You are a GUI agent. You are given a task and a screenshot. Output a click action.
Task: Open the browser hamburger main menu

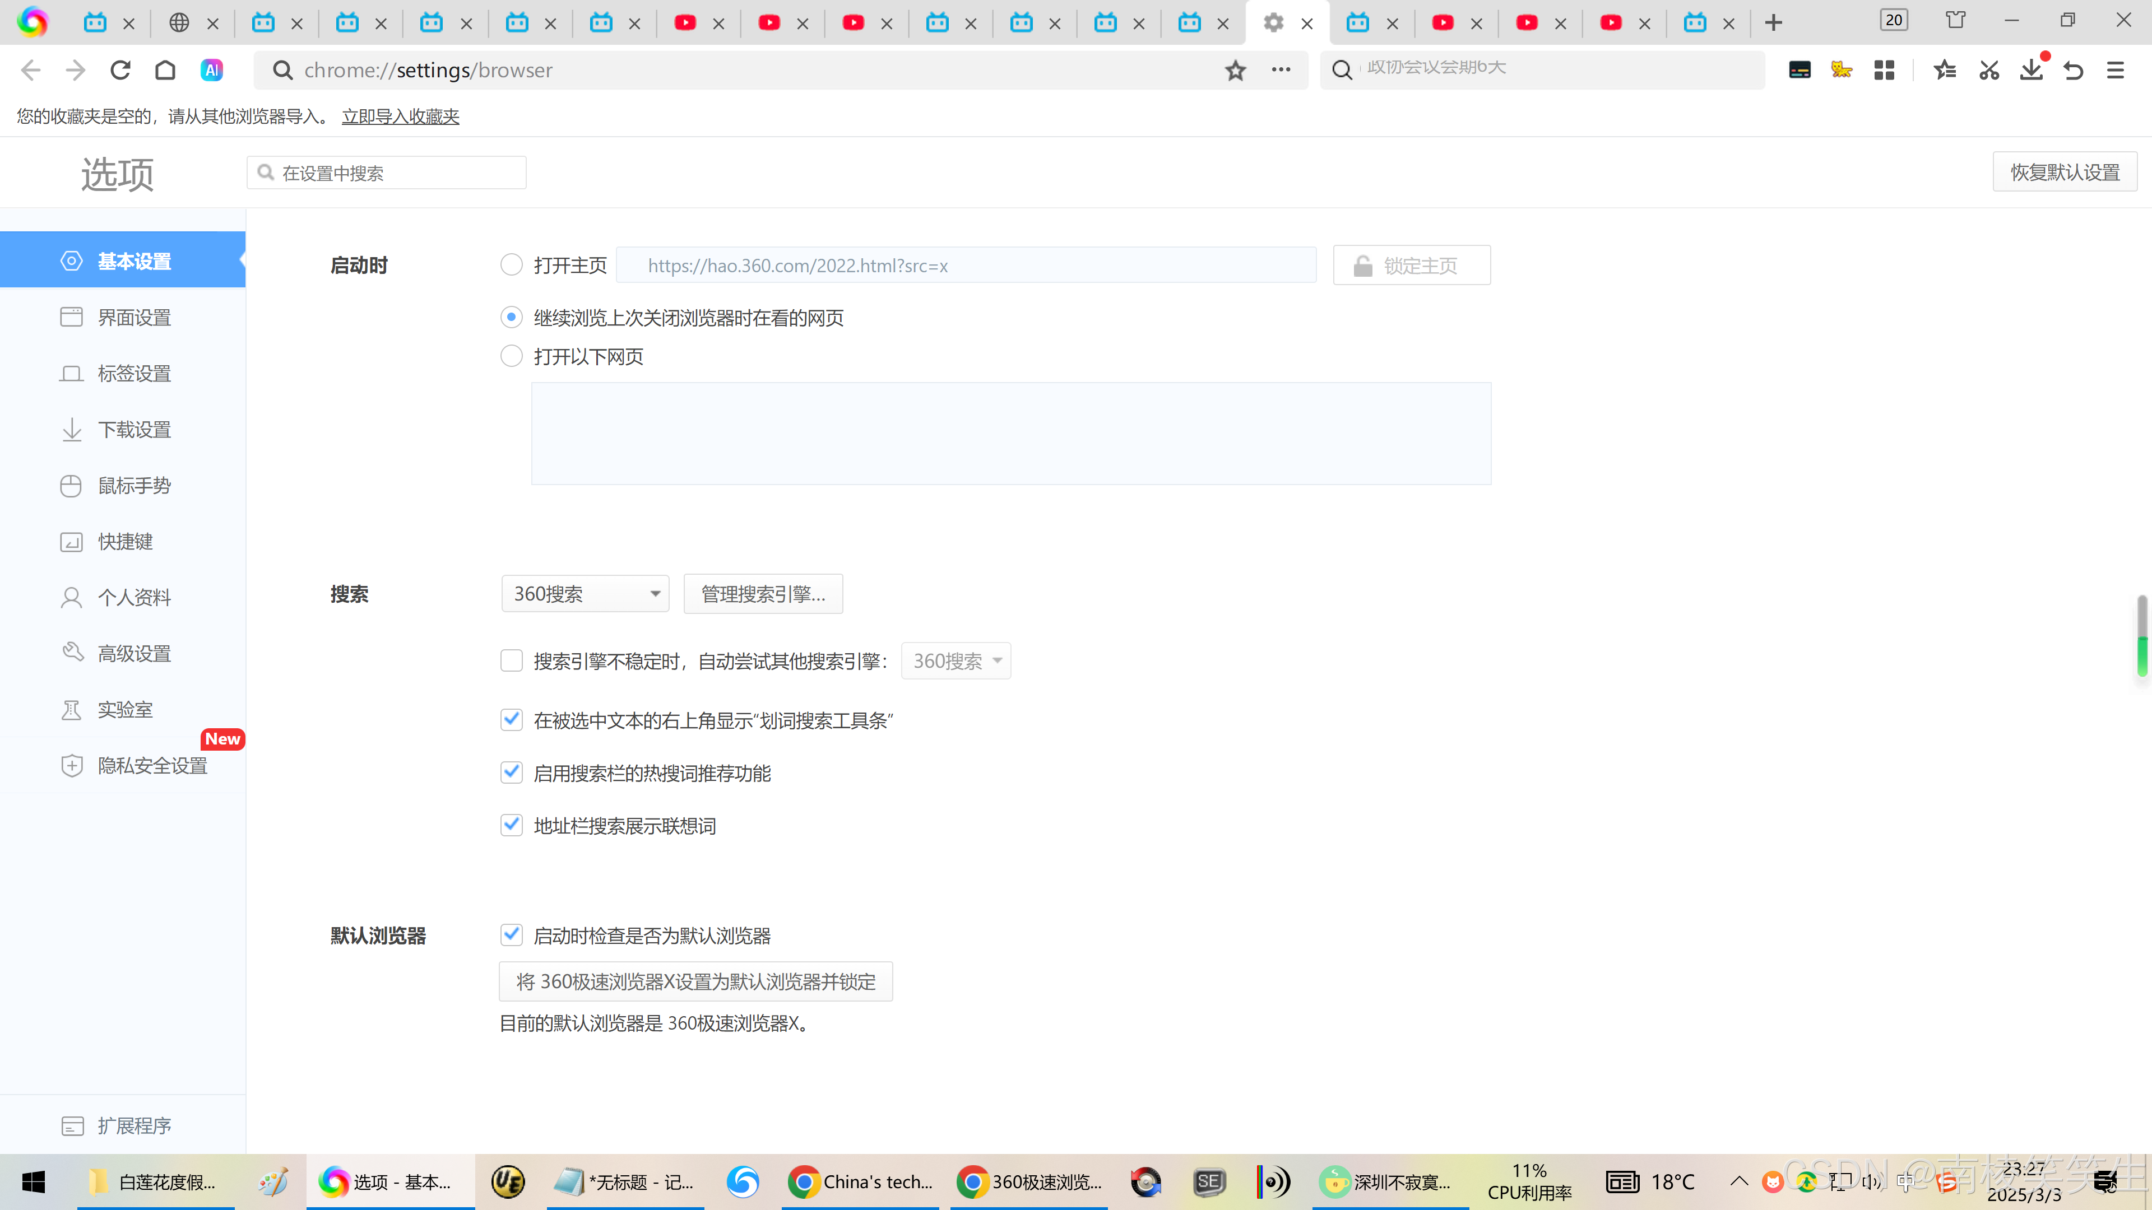(2115, 70)
